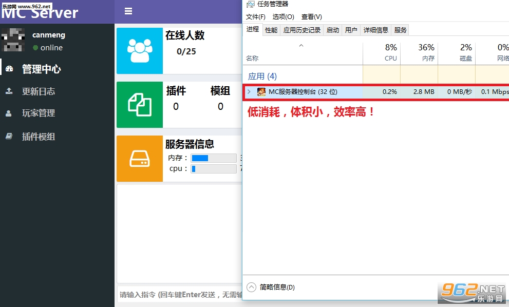Click the upload icon beside 更新日志
The image size is (509, 307).
[x=9, y=91]
